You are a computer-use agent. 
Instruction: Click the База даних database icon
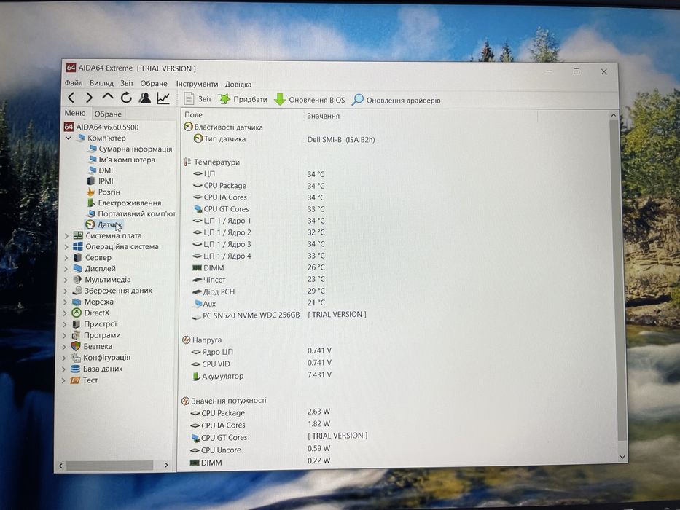click(76, 369)
